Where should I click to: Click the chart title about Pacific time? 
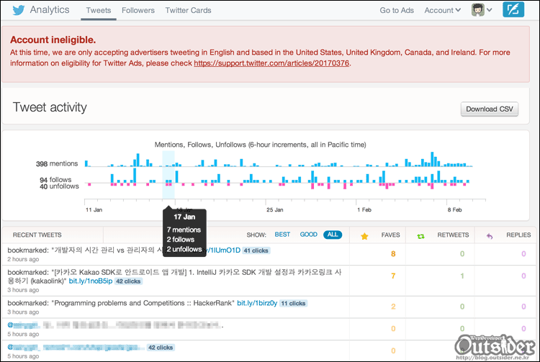pyautogui.click(x=260, y=145)
